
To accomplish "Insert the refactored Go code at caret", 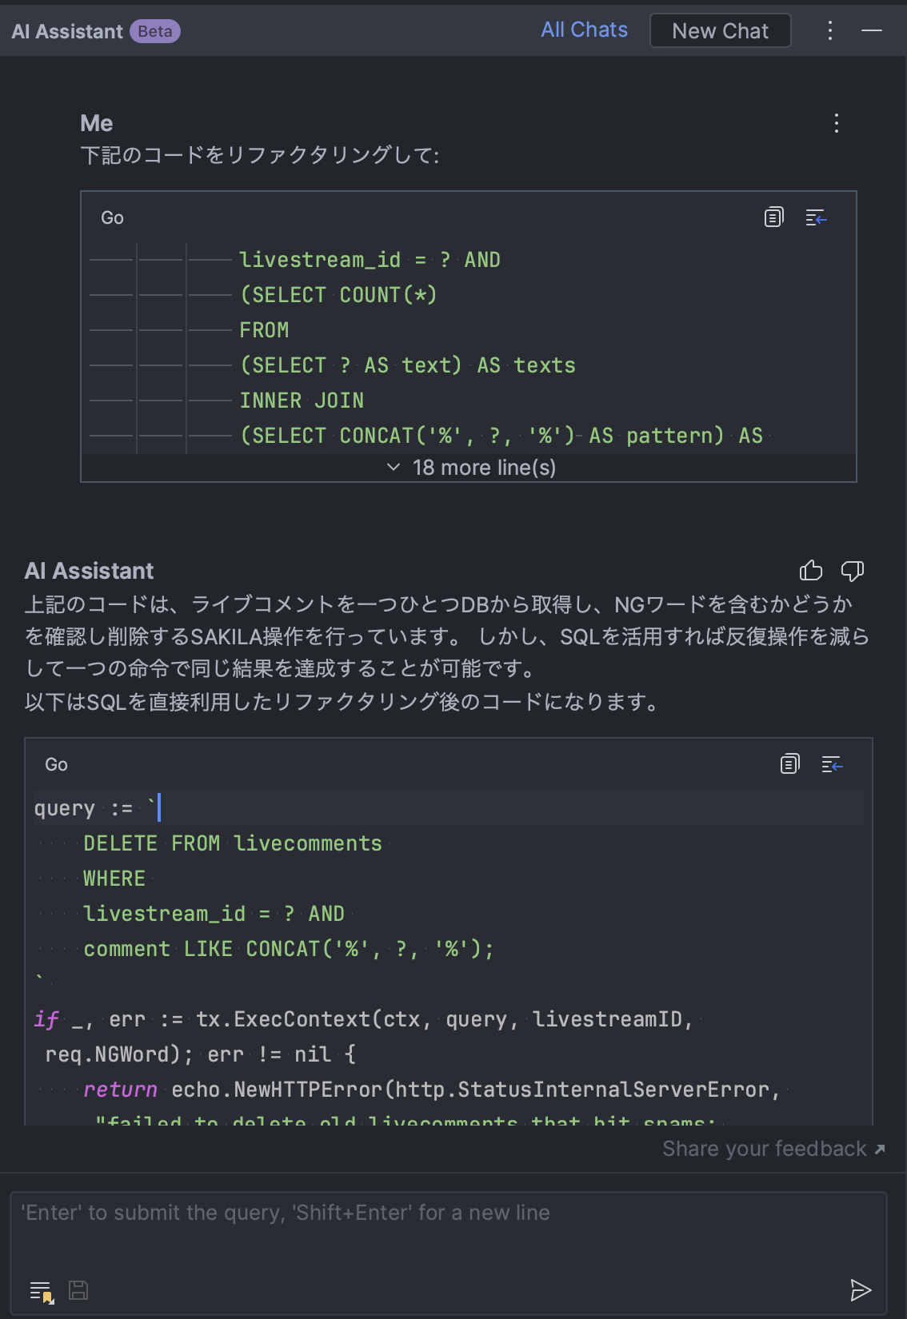I will (x=832, y=764).
